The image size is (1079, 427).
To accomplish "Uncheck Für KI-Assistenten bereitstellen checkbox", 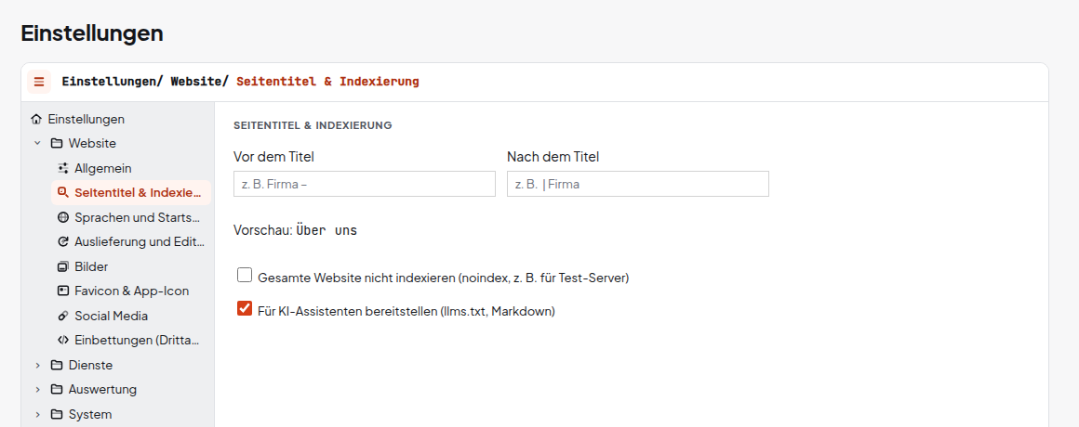I will tap(245, 308).
